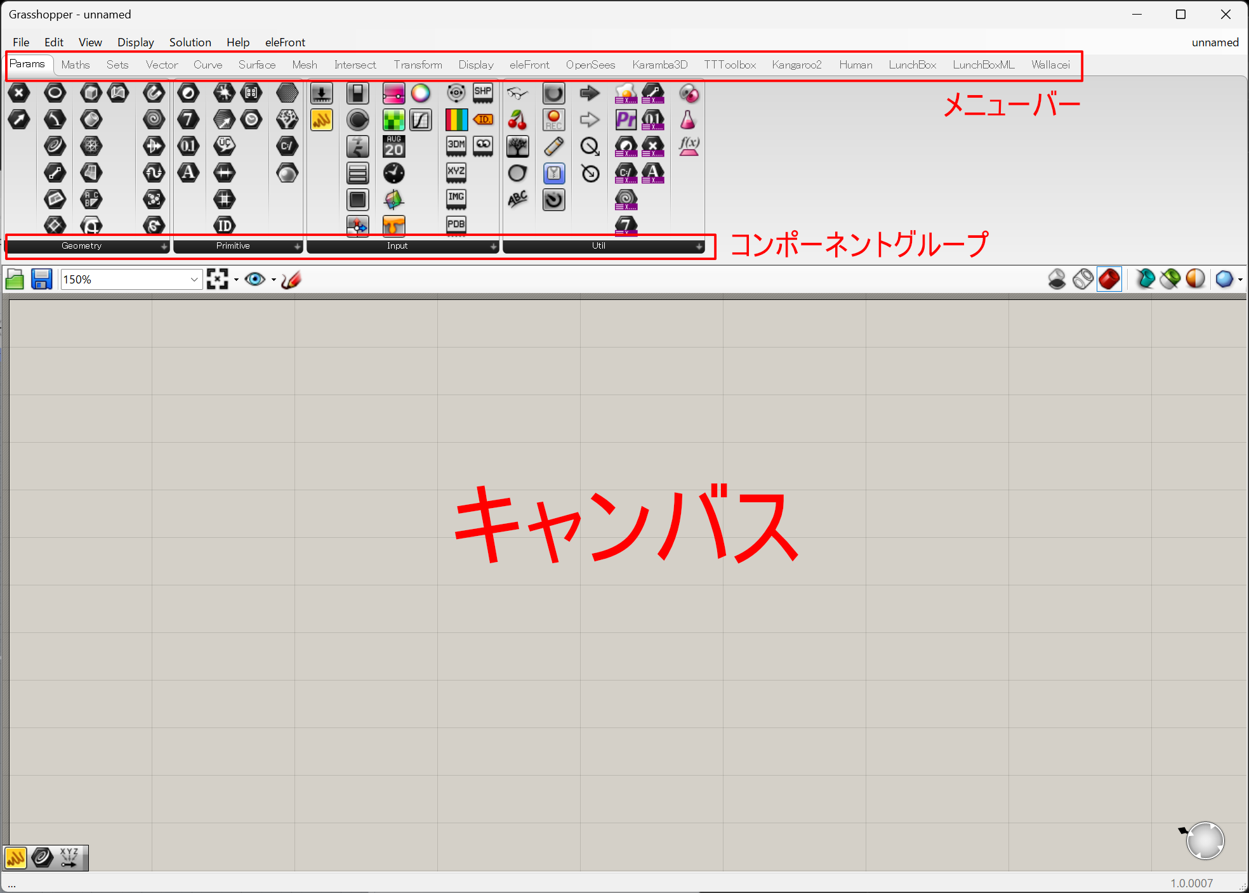The width and height of the screenshot is (1249, 893).
Task: Click the Sketch tool in canvas toolbar
Action: [x=291, y=280]
